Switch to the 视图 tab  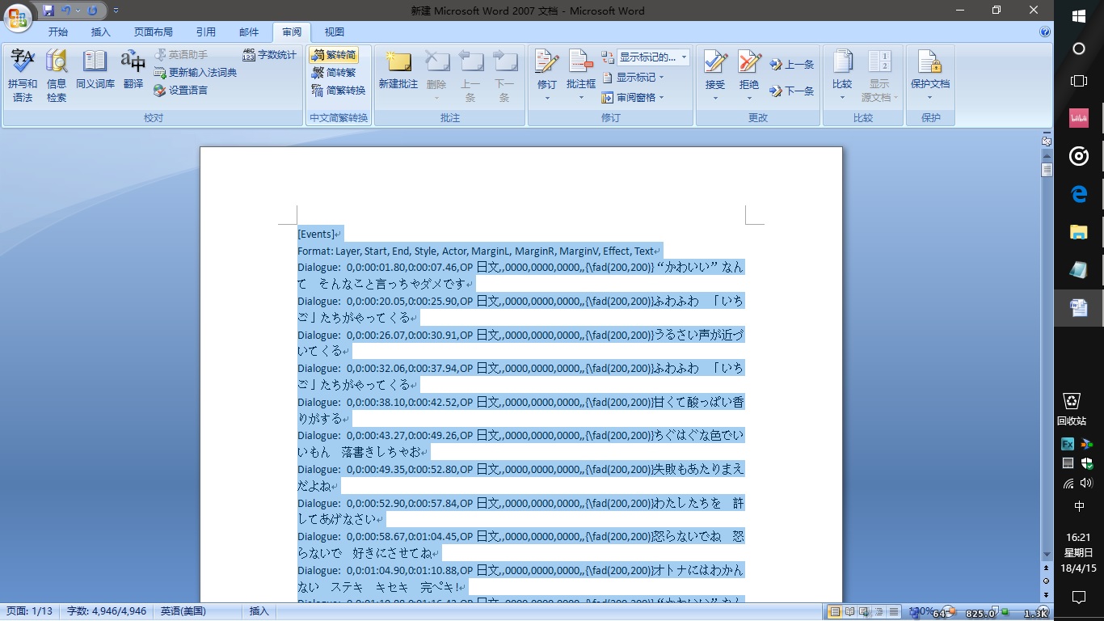(335, 32)
